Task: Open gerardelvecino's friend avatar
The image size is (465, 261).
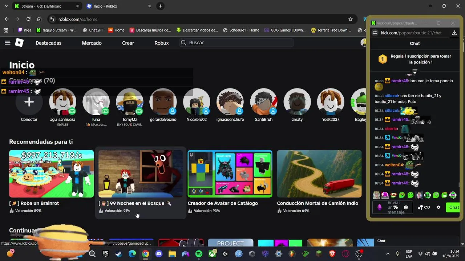Action: tap(163, 102)
